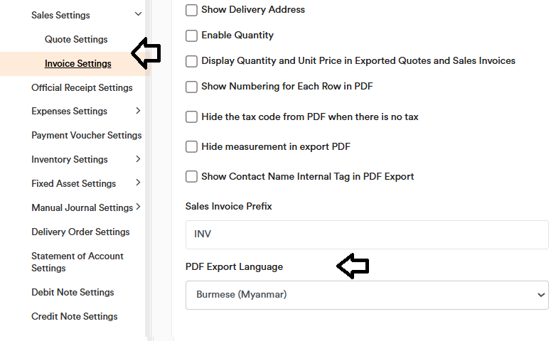Open Payment Voucher Settings

[86, 135]
